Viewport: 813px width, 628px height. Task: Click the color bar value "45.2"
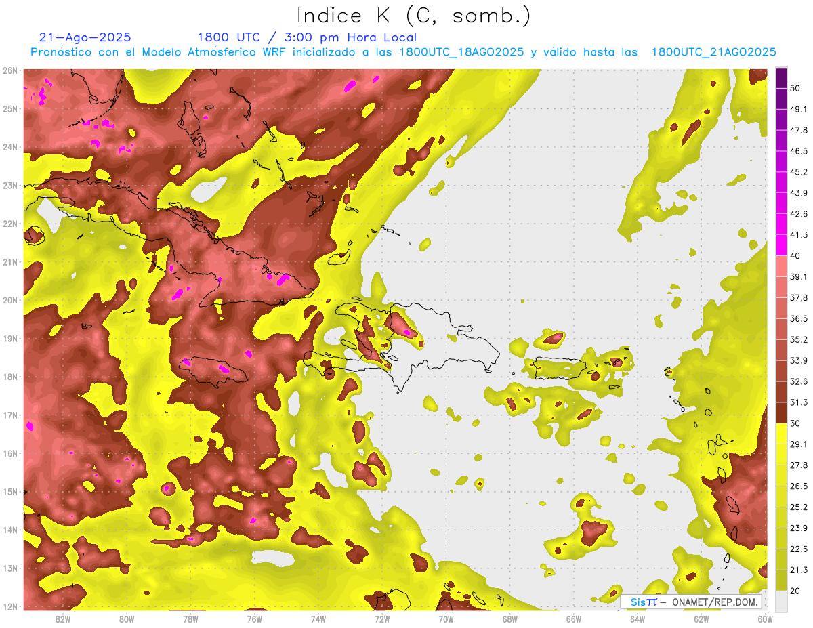799,172
